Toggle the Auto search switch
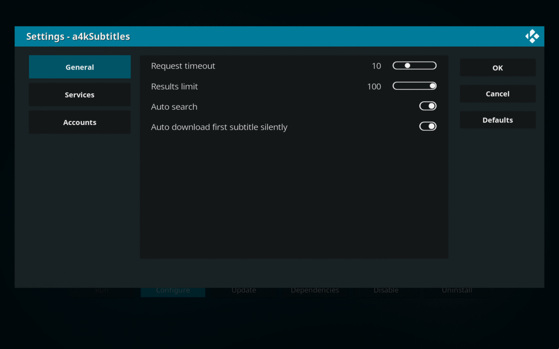Viewport: 559px width, 349px height. [428, 106]
